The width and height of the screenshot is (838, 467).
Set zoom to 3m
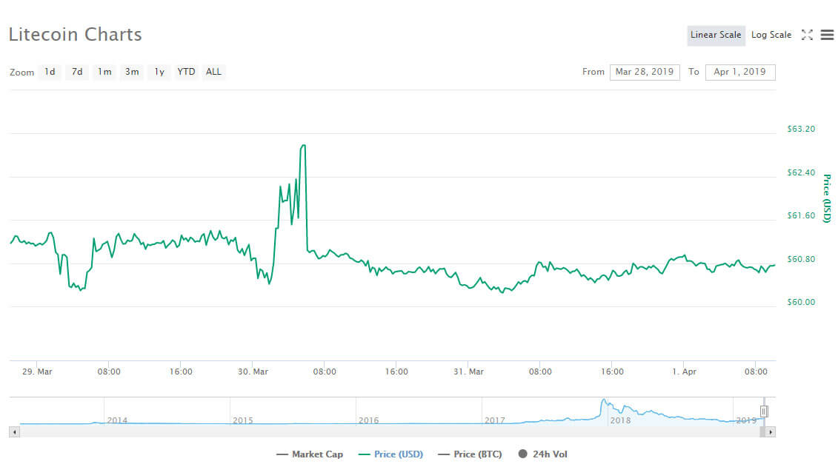[x=132, y=72]
